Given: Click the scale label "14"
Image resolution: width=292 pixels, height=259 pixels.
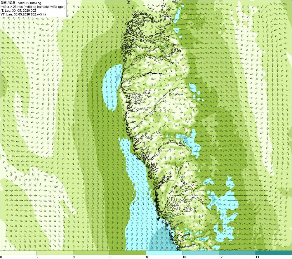Looking at the screenshot, I should click(x=257, y=257).
